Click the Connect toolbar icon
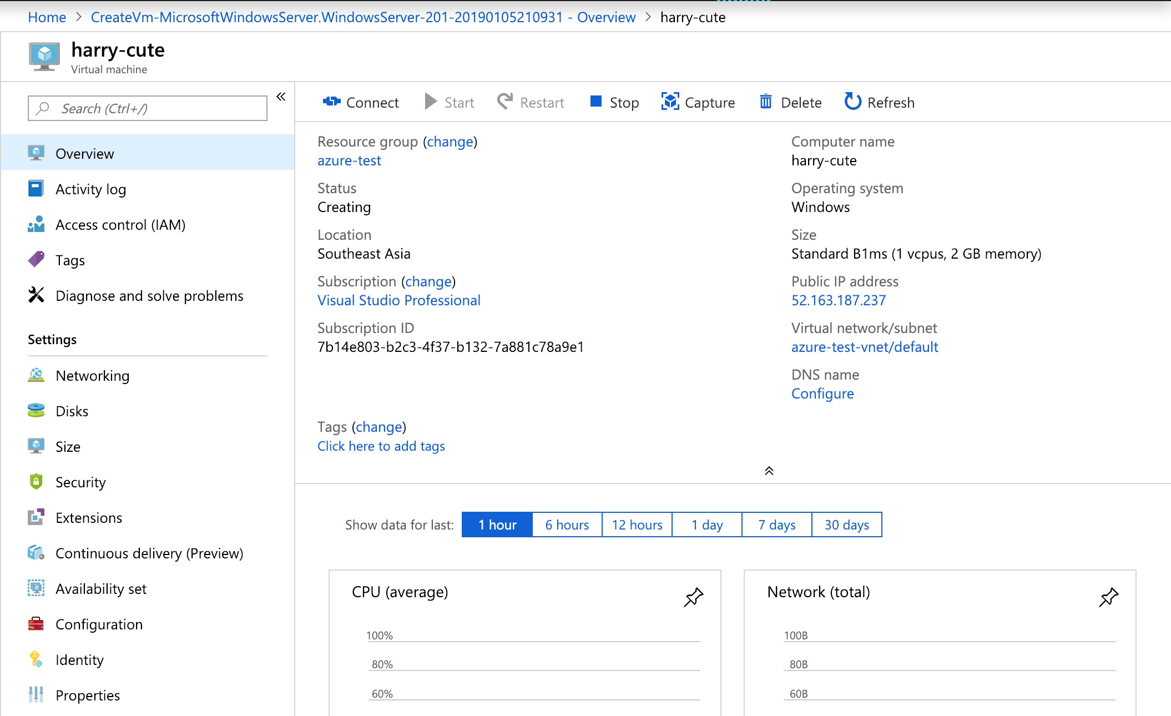The height and width of the screenshot is (716, 1171). point(331,102)
